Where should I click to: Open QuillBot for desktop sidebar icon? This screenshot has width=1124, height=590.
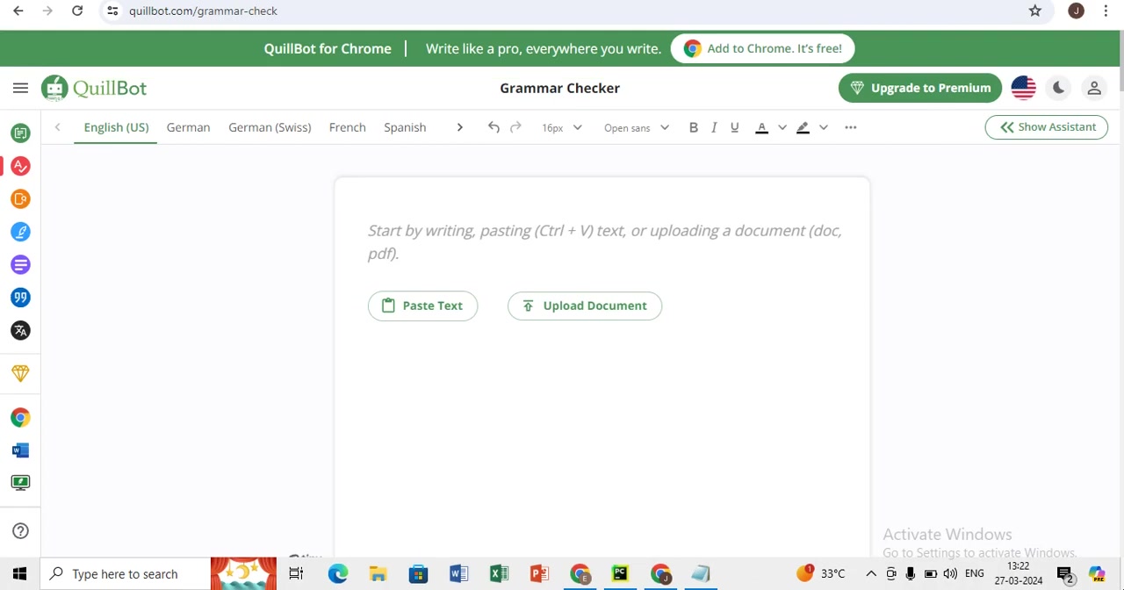(20, 483)
